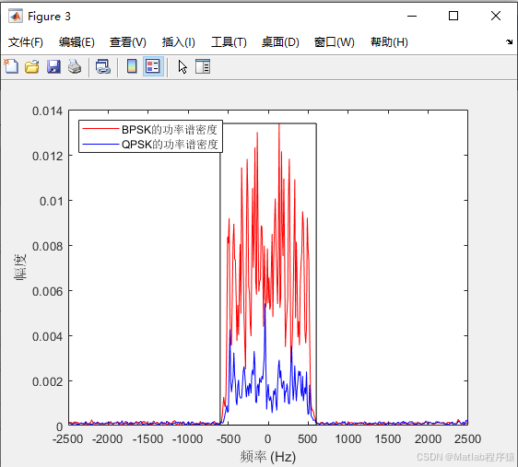Click the -1500 x-axis tick label
Screen dimensions: 518x467
pyautogui.click(x=147, y=439)
